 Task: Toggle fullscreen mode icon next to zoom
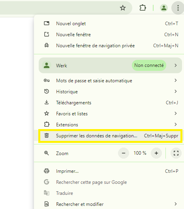(176, 153)
